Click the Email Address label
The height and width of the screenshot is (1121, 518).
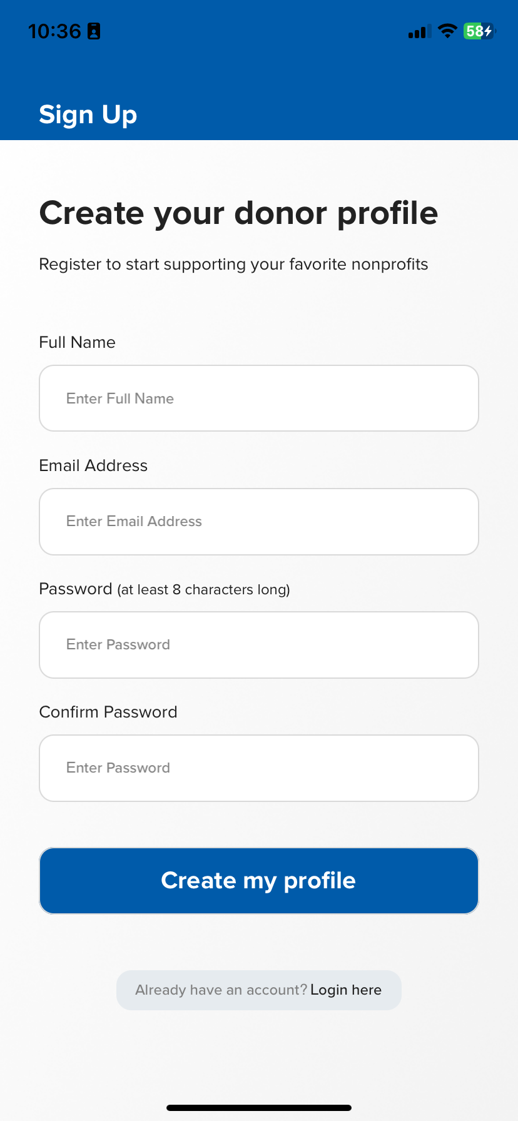tap(93, 465)
